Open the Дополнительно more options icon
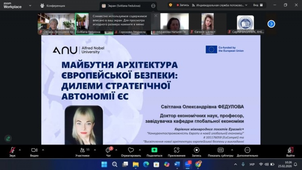The height and width of the screenshot is (170, 302). point(248,150)
